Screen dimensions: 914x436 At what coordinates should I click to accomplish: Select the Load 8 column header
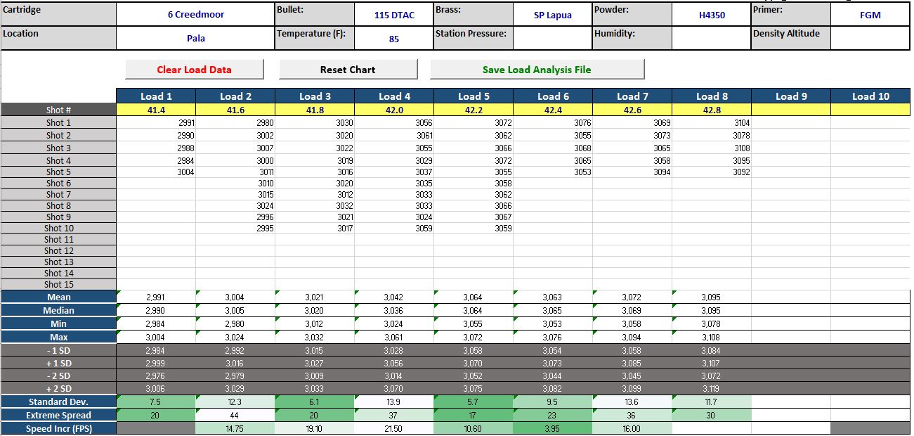point(712,96)
